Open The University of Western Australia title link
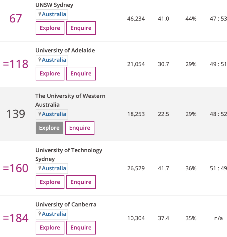Viewport: 227px width, 237px height. click(x=70, y=96)
